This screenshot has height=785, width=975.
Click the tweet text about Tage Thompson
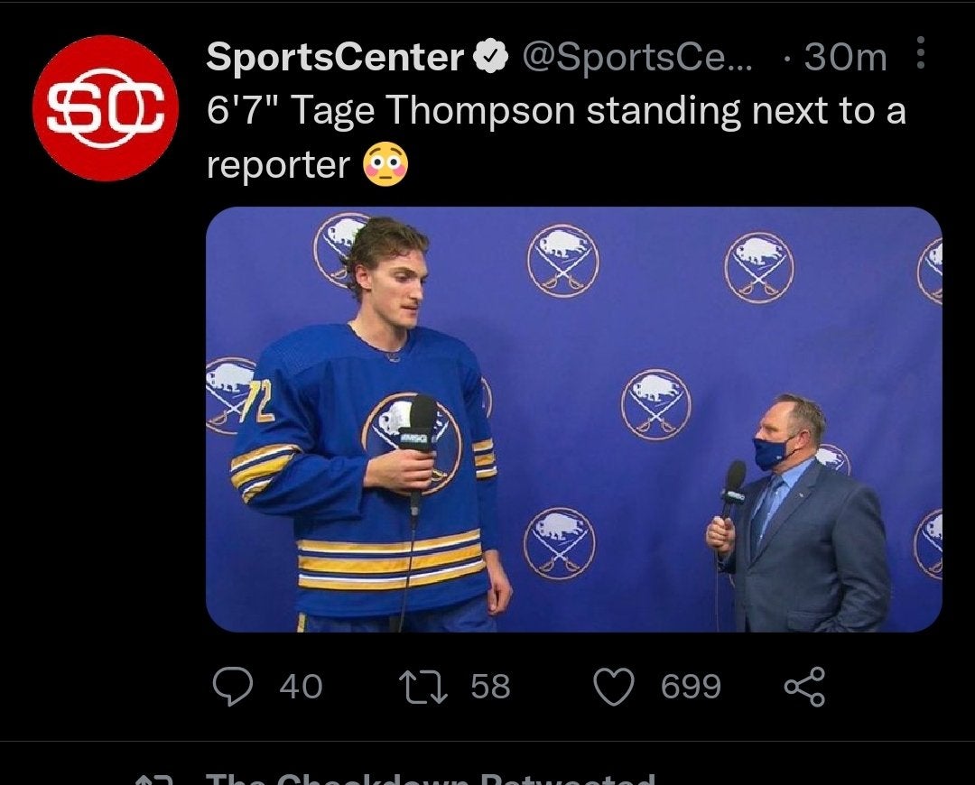[x=555, y=112]
